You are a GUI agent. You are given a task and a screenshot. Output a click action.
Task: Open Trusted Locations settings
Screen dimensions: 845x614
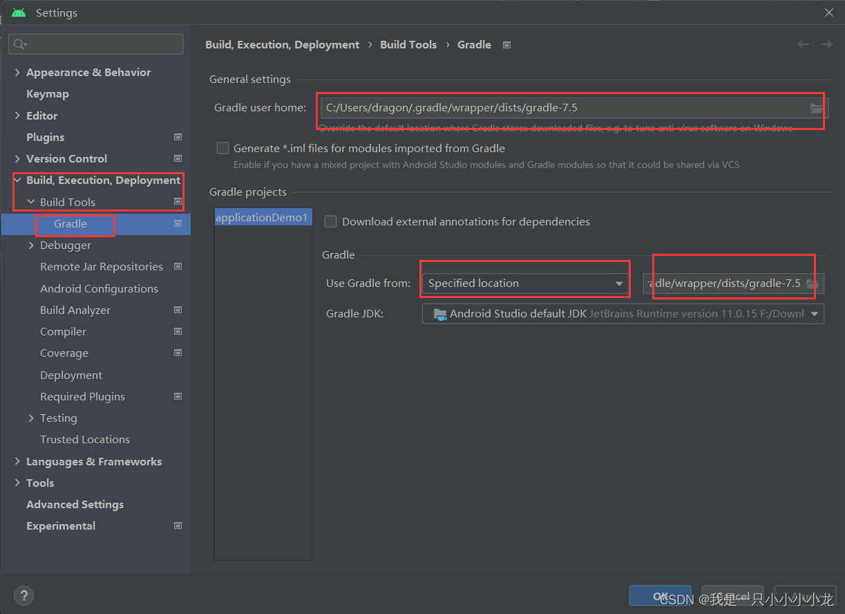coord(85,439)
